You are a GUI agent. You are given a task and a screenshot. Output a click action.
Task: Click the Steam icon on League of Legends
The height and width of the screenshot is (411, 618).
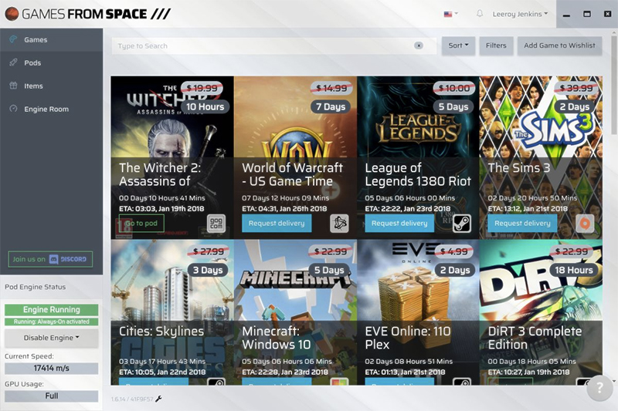point(462,224)
